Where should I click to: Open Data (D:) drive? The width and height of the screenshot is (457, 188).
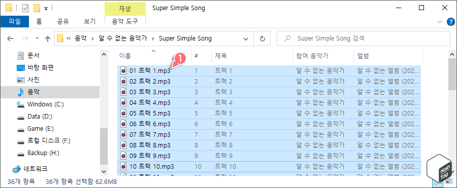click(40, 117)
